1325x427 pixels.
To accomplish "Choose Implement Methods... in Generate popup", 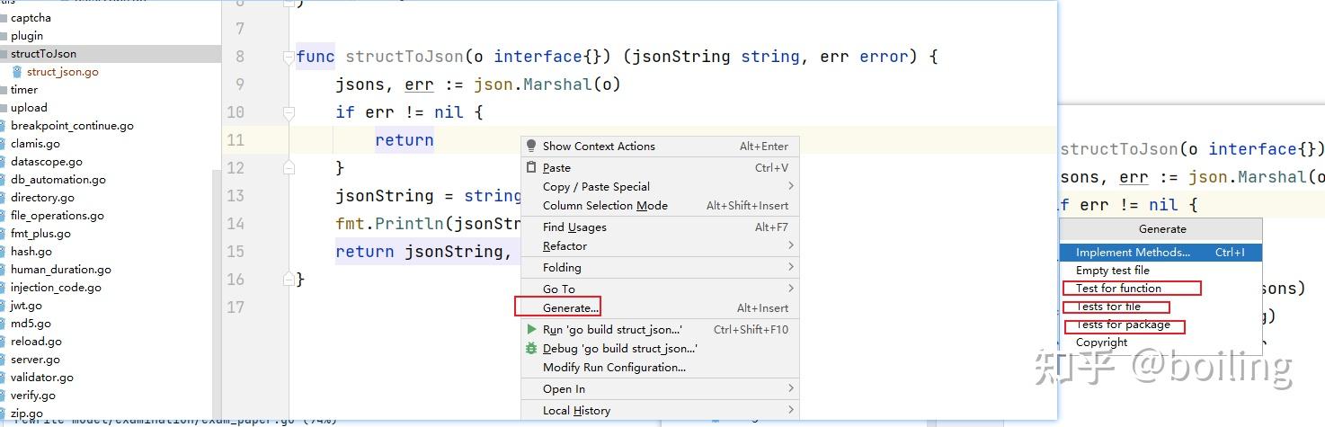I will pos(1133,253).
